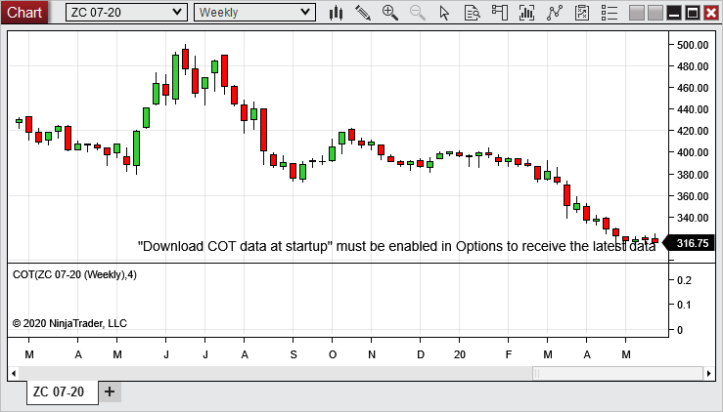Click the second grey link square
Viewport: 723px width, 412px height.
point(655,13)
